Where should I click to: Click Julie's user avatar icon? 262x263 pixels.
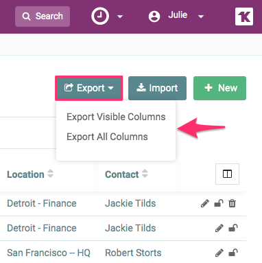[154, 16]
